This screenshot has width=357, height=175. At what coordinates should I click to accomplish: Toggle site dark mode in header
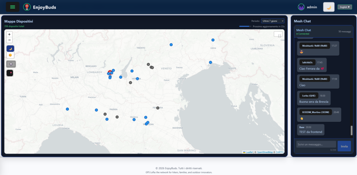coord(329,7)
